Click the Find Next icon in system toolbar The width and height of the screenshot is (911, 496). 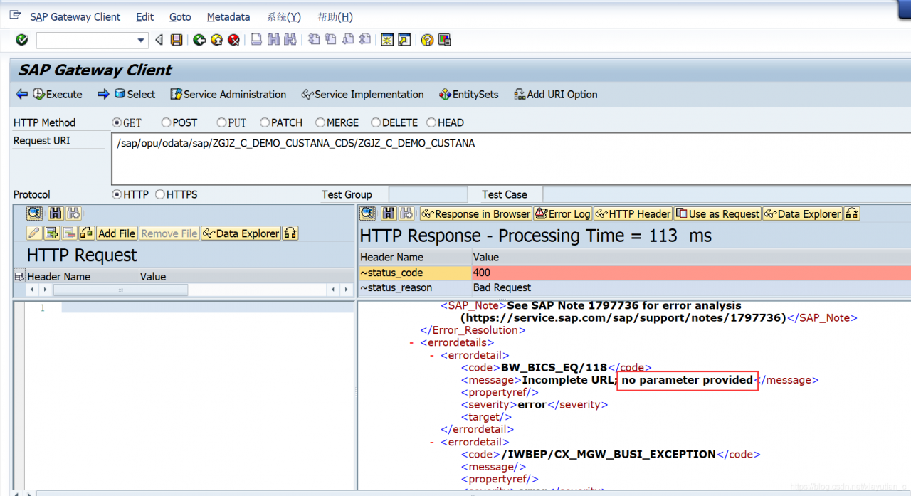pos(290,40)
